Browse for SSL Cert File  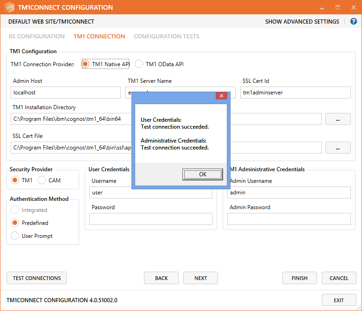pyautogui.click(x=338, y=148)
